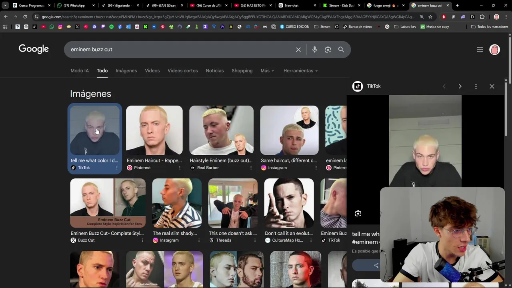Open the Google apps grid
The image size is (512, 288).
480,50
